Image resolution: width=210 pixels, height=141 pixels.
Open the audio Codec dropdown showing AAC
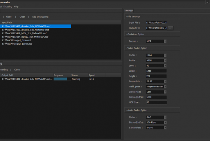click(x=156, y=117)
